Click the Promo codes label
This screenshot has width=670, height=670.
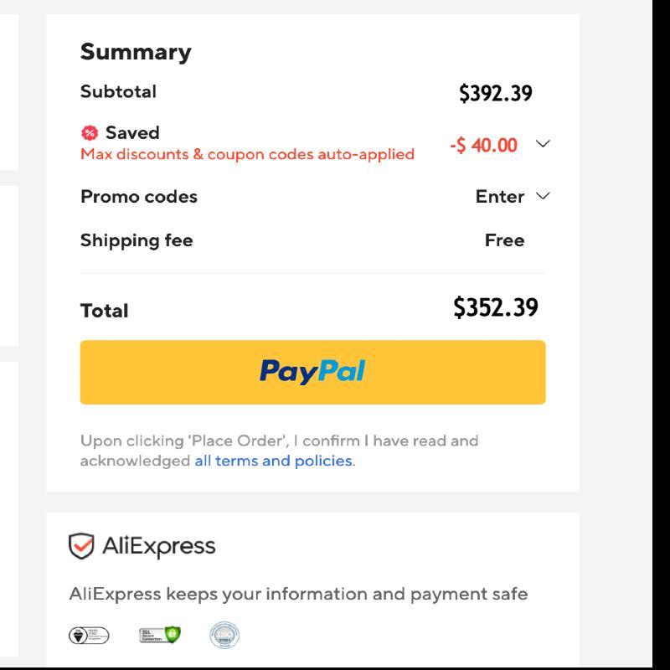click(x=139, y=197)
